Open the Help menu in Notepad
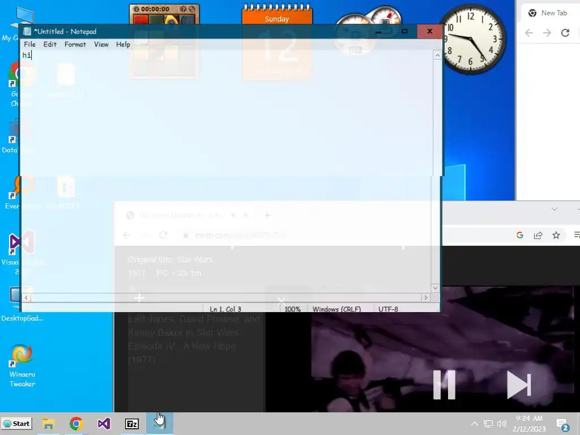Viewport: 580px width, 435px height. tap(123, 44)
